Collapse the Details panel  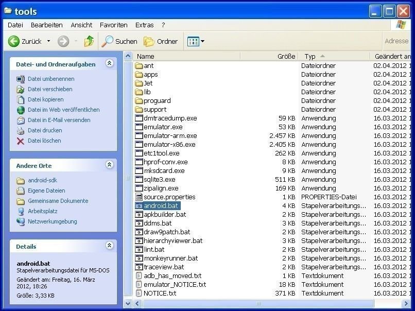(109, 246)
